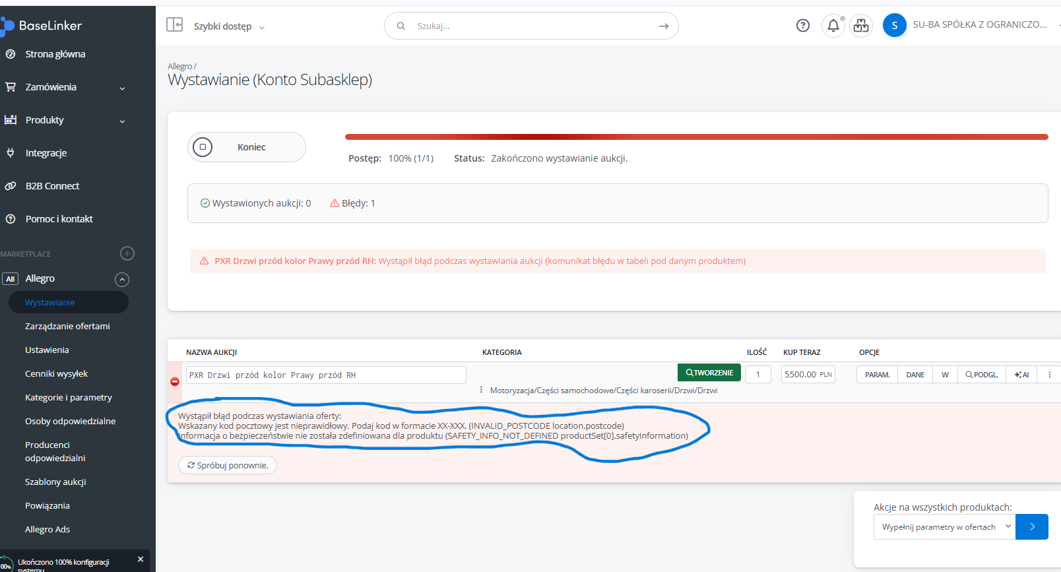Open Osoby odpowiedzialne

[x=70, y=422]
